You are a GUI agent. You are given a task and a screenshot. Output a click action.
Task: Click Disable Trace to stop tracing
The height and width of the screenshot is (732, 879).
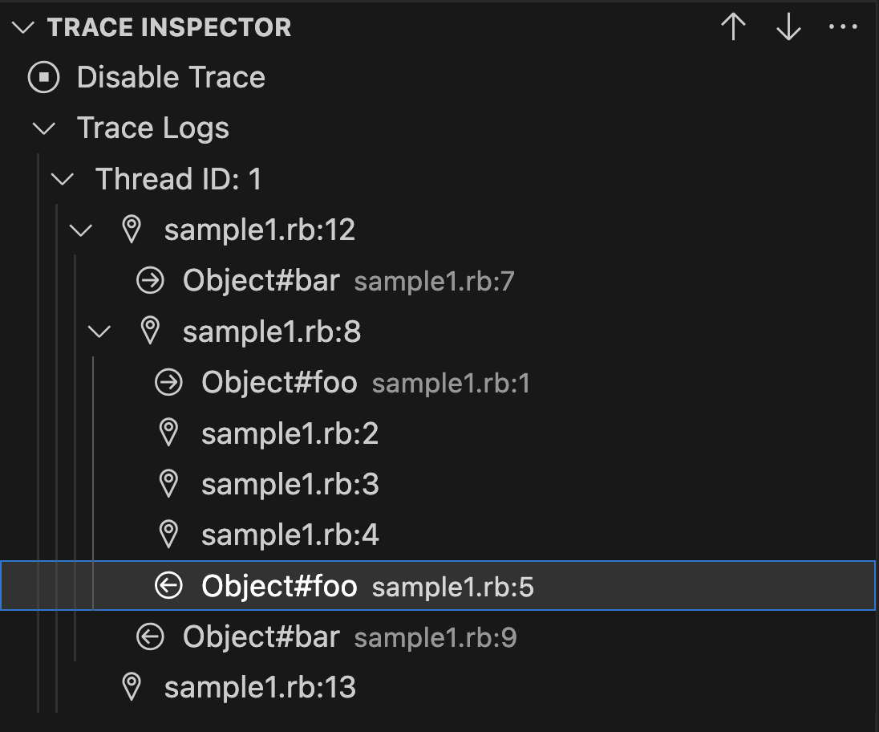(171, 77)
